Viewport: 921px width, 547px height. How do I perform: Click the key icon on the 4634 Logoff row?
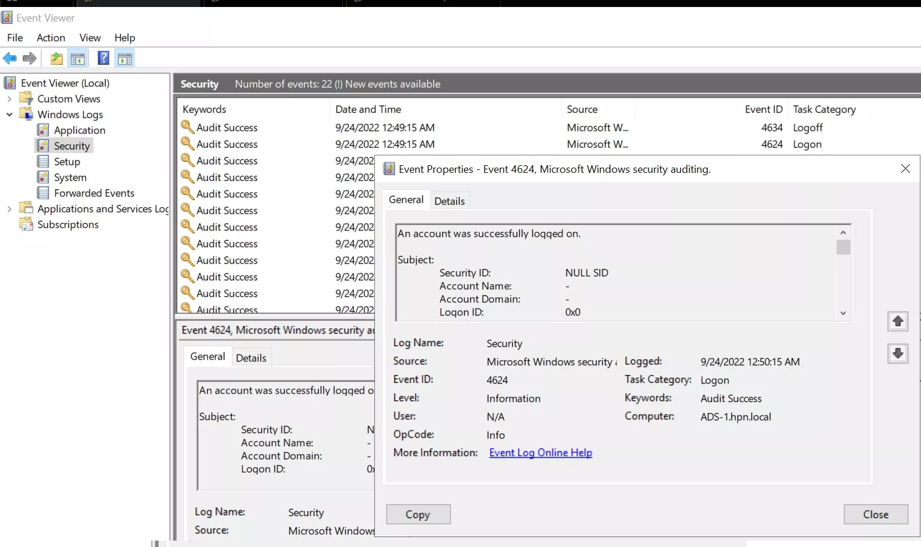pos(187,126)
